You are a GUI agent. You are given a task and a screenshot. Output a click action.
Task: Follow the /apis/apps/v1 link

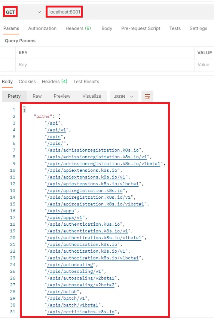(x=65, y=217)
